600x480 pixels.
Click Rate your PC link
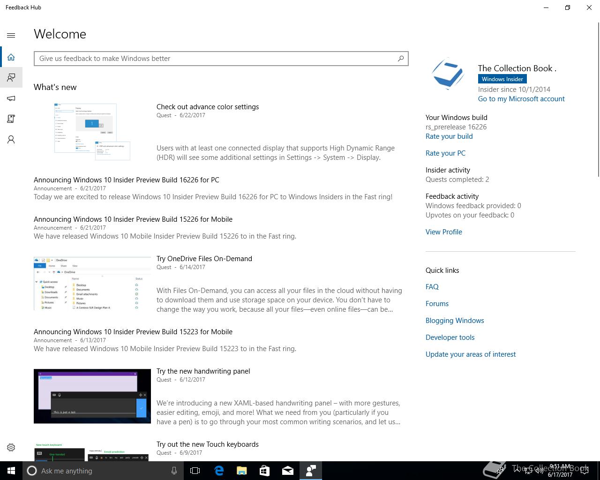tap(445, 153)
